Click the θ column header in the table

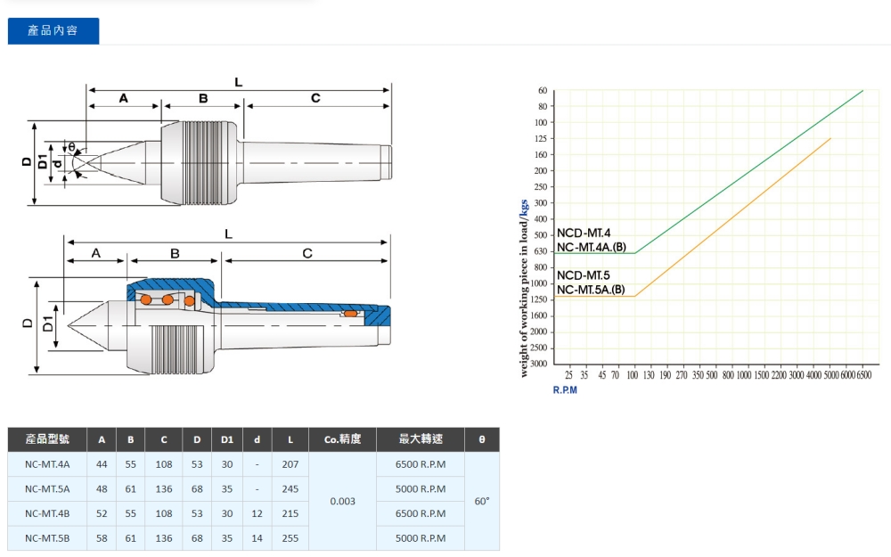tap(482, 439)
